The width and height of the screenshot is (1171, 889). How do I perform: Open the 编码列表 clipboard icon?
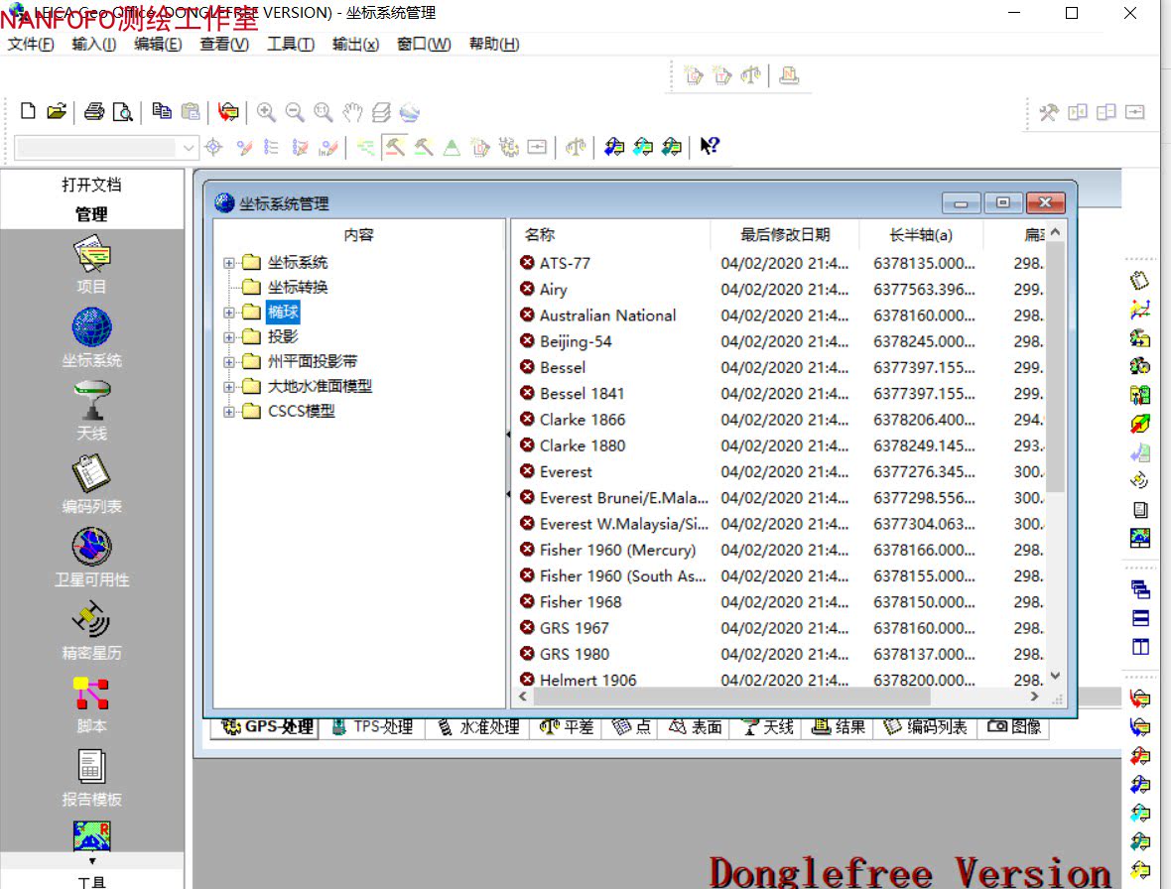click(92, 474)
